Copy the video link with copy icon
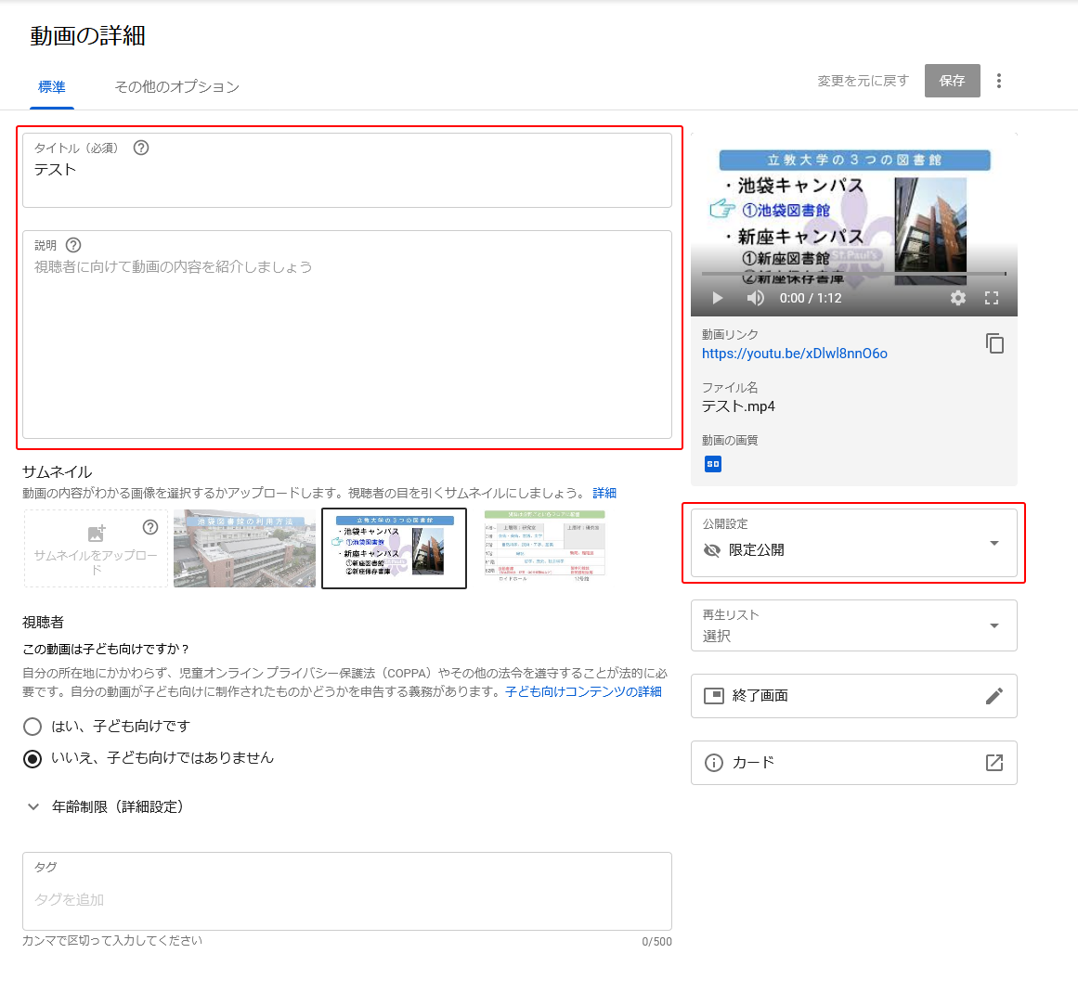1078x992 pixels. pos(994,343)
